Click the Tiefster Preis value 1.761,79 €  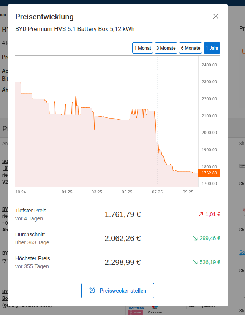[x=122, y=214]
